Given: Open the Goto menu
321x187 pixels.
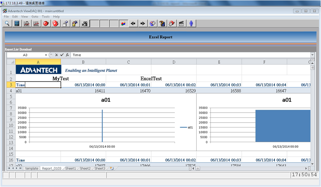Looking at the screenshot, I should (35, 17).
